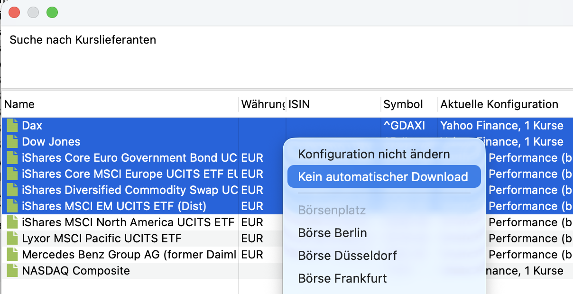Choose 'Börse Frankfurt' menu item
The height and width of the screenshot is (294, 573).
342,278
